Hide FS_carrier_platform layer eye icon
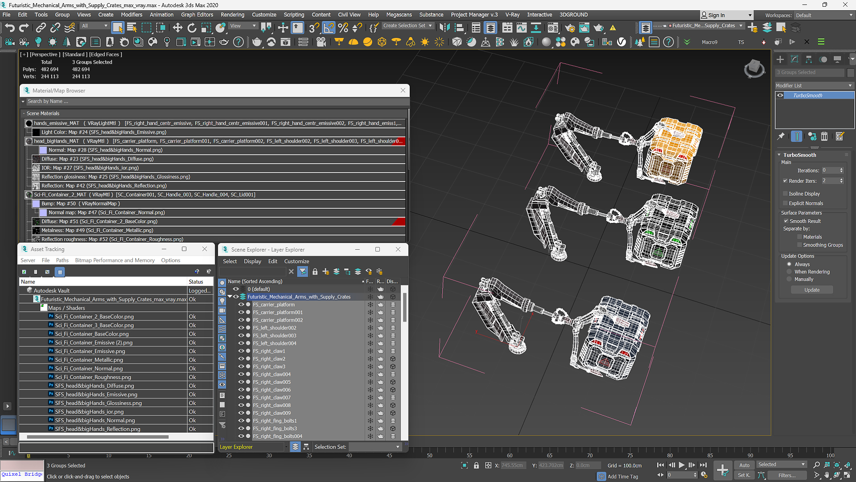856x482 pixels. pyautogui.click(x=241, y=305)
